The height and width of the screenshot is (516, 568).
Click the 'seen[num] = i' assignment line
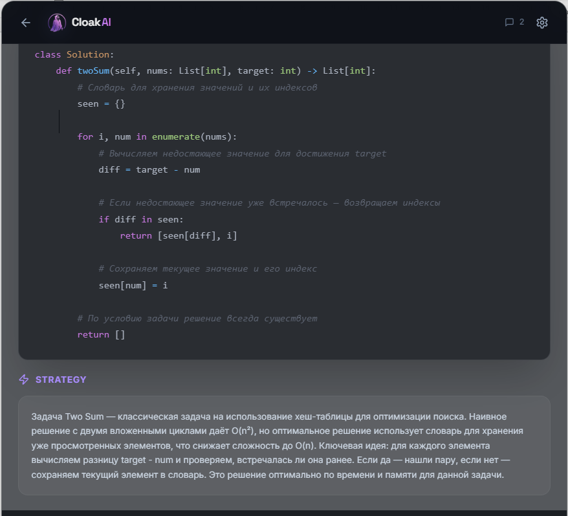tap(133, 285)
